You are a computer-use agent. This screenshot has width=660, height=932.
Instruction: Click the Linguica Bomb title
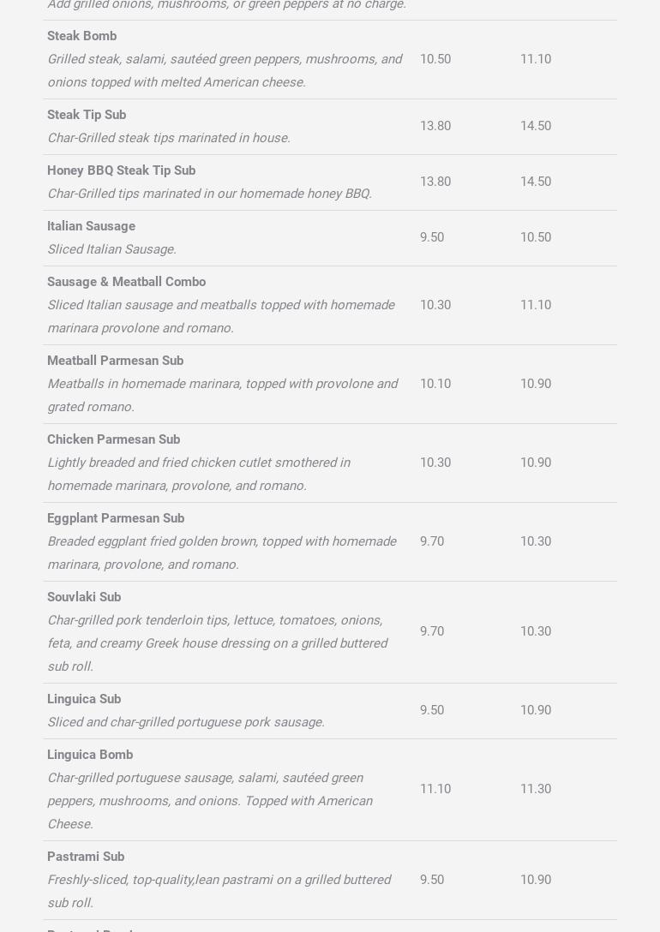90,755
